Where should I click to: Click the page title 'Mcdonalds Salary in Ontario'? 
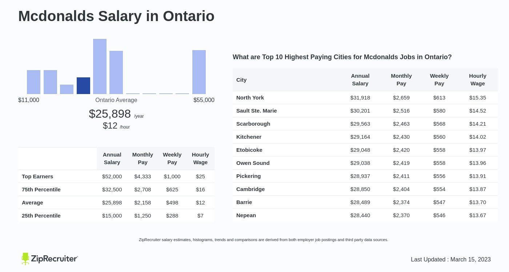click(116, 16)
